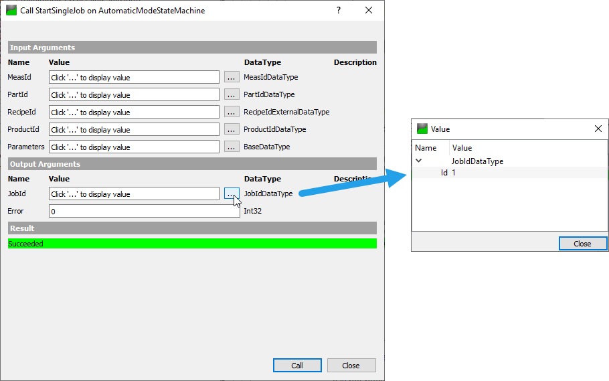Click the Name column header in Value window

[426, 148]
